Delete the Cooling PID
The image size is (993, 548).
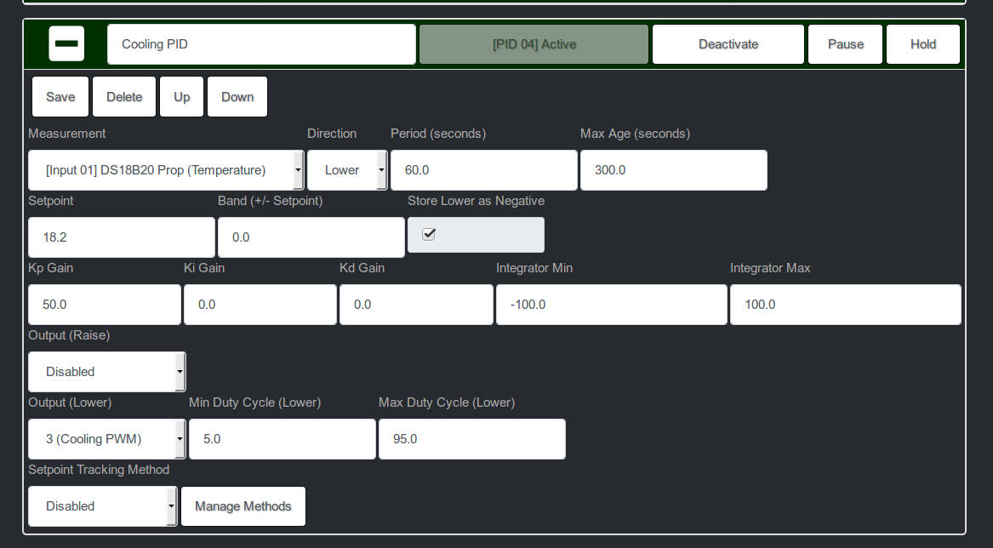point(124,97)
